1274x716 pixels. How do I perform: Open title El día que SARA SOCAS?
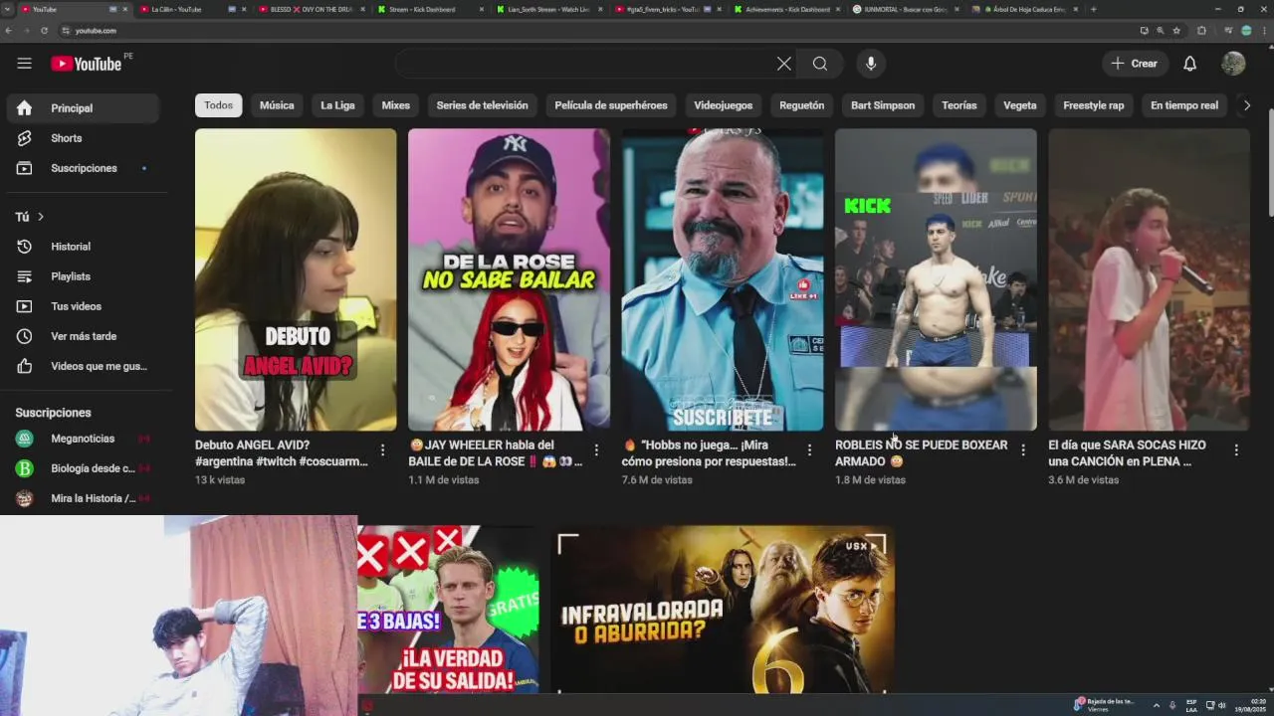click(x=1127, y=452)
